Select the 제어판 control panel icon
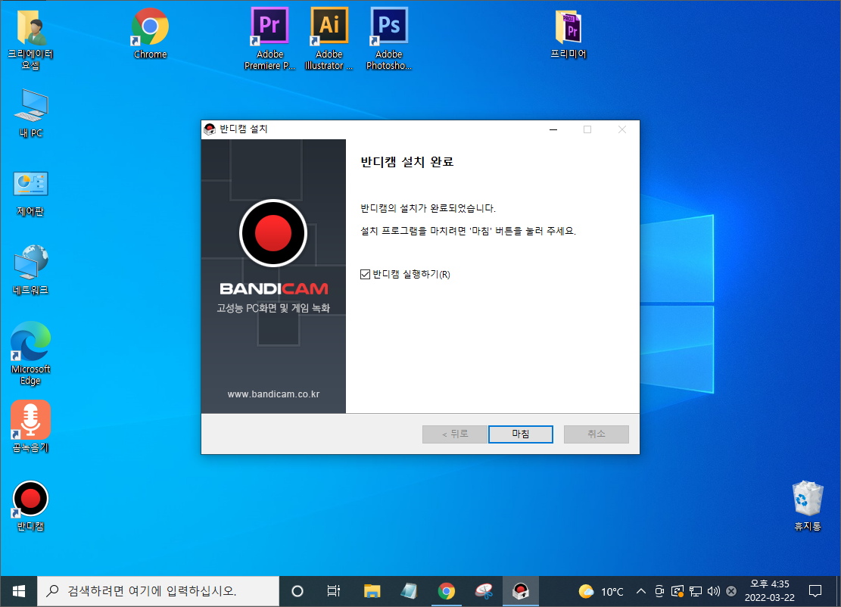This screenshot has width=841, height=607. (x=30, y=193)
